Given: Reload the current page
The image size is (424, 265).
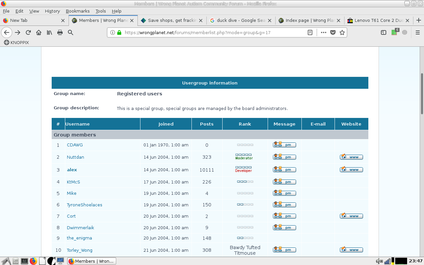Looking at the screenshot, I should [x=28, y=32].
